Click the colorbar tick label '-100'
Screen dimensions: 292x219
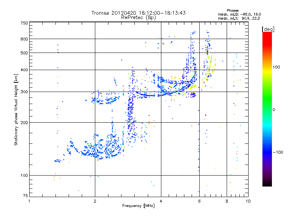tap(278, 152)
